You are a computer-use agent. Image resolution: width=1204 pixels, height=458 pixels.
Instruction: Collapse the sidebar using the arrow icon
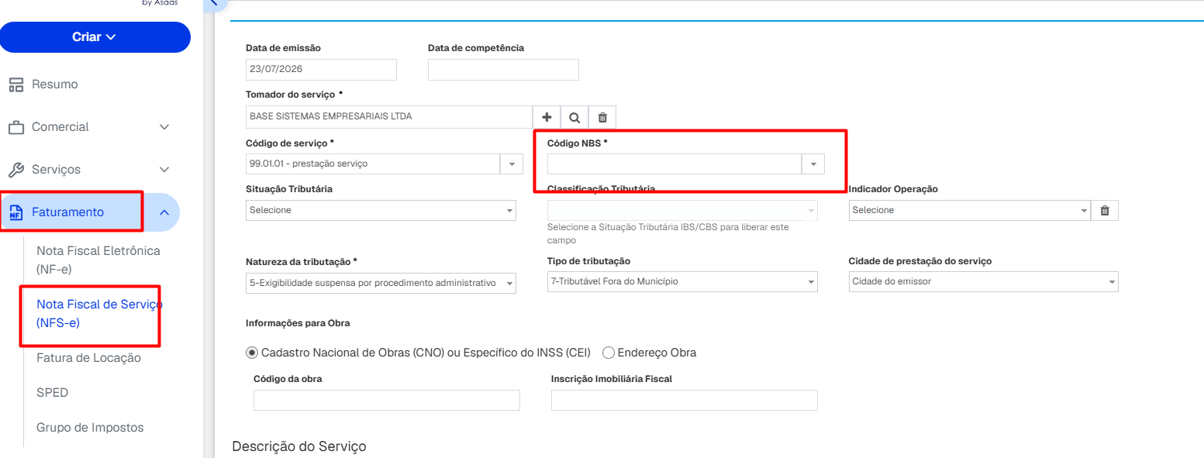click(x=215, y=4)
